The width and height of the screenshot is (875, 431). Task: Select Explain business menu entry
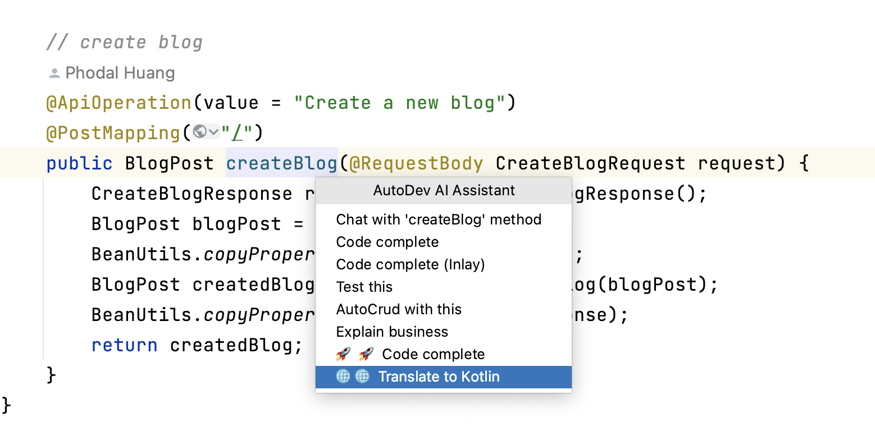tap(392, 332)
